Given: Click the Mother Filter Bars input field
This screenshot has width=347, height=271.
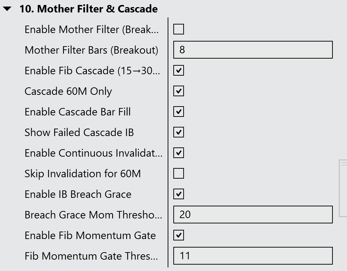Looking at the screenshot, I should 253,50.
